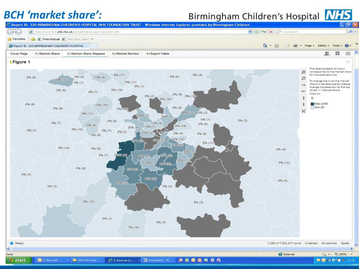
Task: Open the blue Help question mark icon
Action: pos(347,46)
